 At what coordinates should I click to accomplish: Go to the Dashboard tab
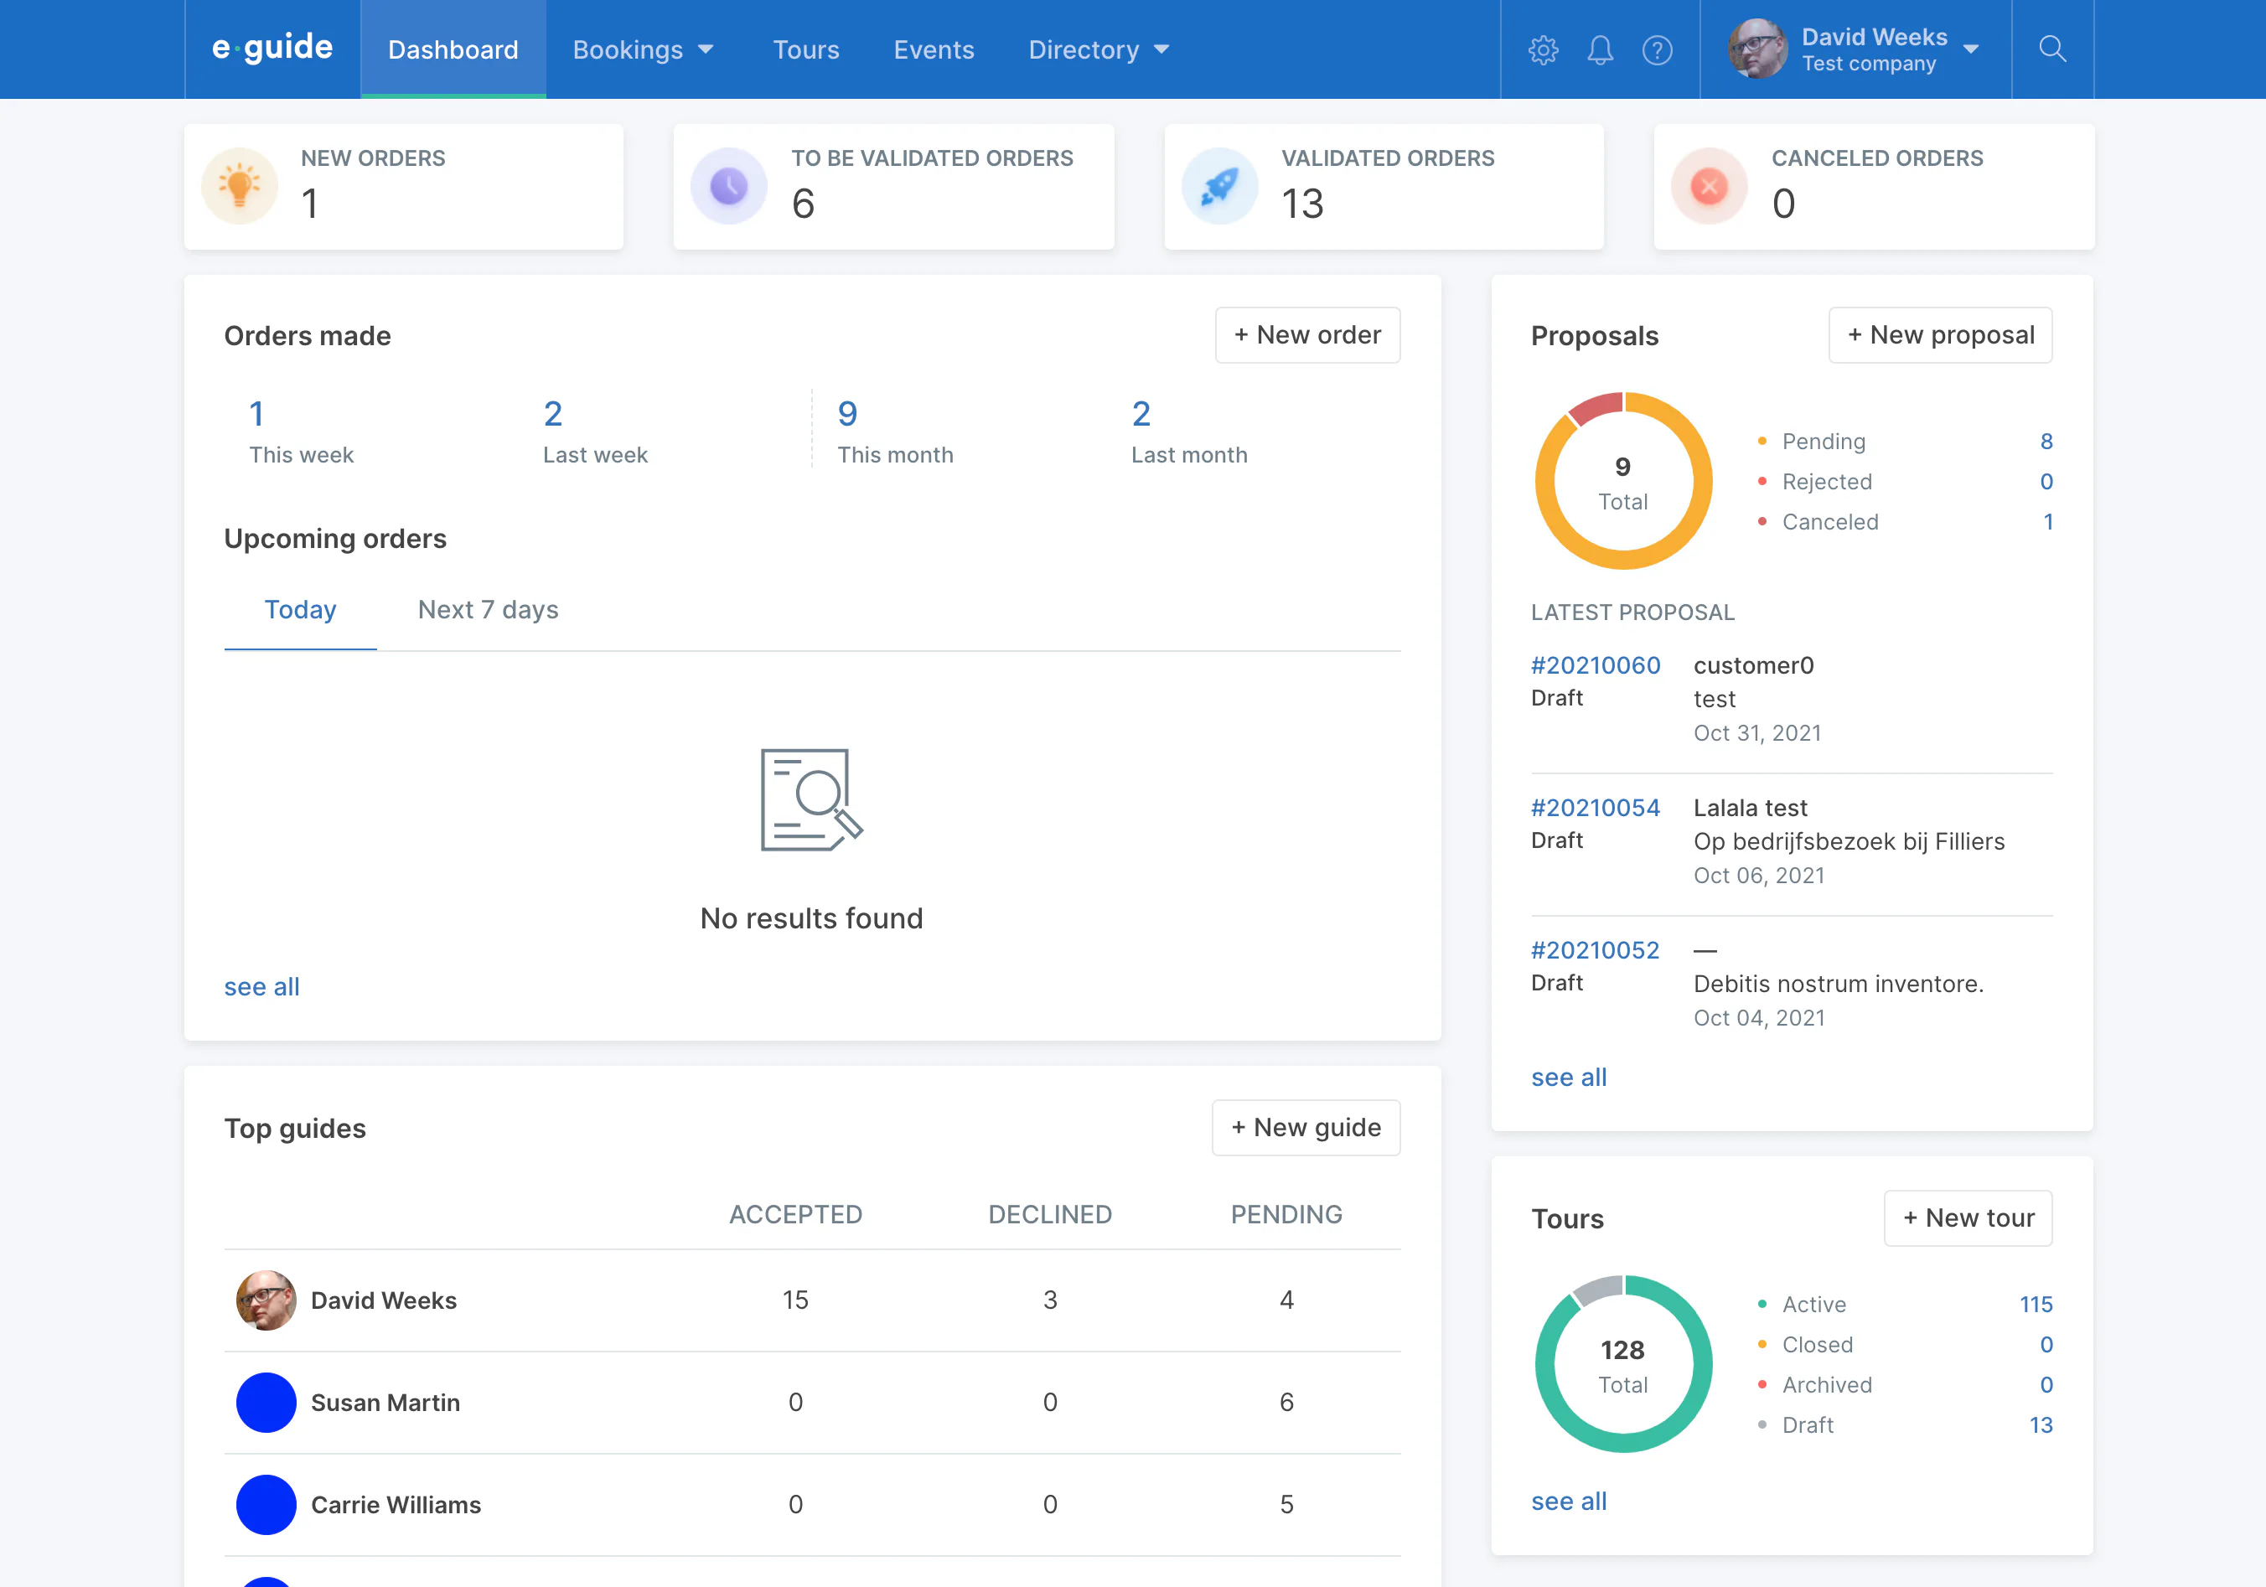point(453,49)
